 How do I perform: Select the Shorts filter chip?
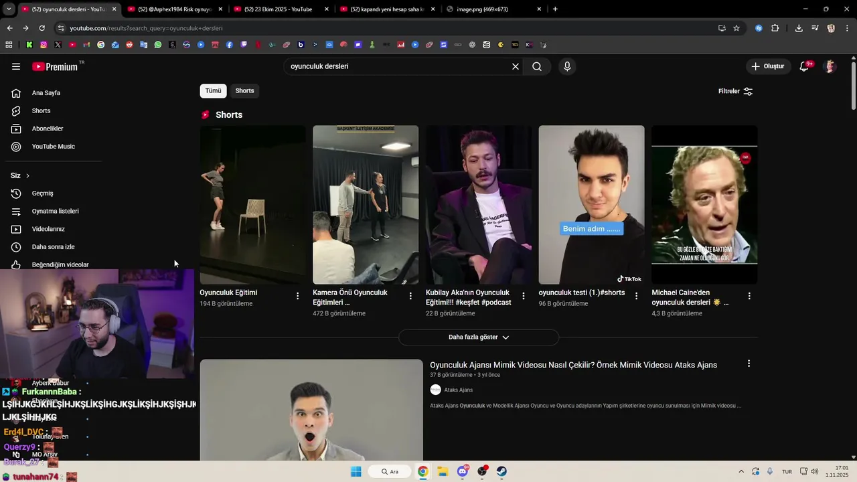[244, 91]
